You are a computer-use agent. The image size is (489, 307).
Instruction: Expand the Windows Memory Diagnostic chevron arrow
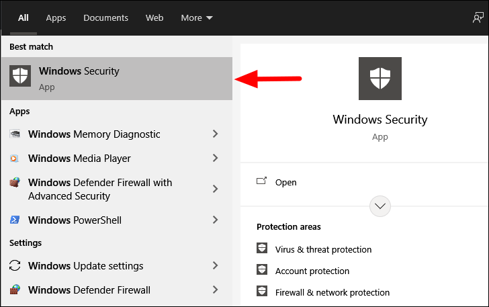(x=215, y=134)
